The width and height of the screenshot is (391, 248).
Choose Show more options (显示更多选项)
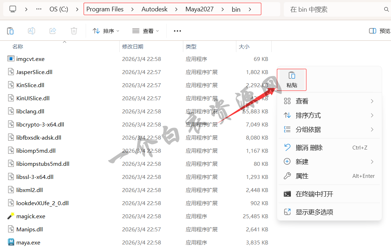314,212
